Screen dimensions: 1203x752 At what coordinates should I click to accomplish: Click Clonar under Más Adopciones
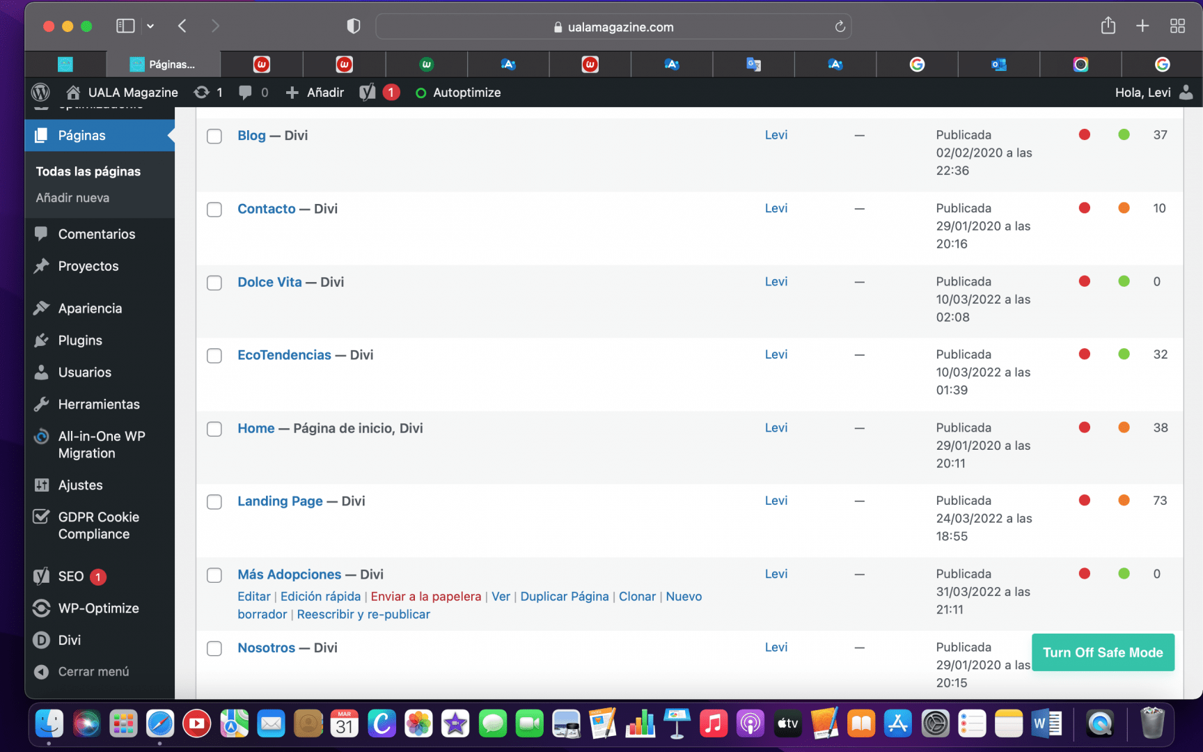pyautogui.click(x=637, y=597)
